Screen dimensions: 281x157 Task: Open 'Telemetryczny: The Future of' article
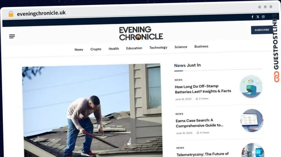[202, 154]
